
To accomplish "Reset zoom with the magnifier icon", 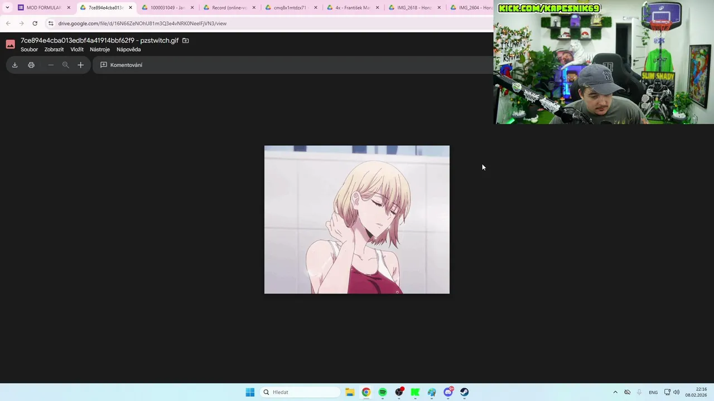I will click(66, 65).
